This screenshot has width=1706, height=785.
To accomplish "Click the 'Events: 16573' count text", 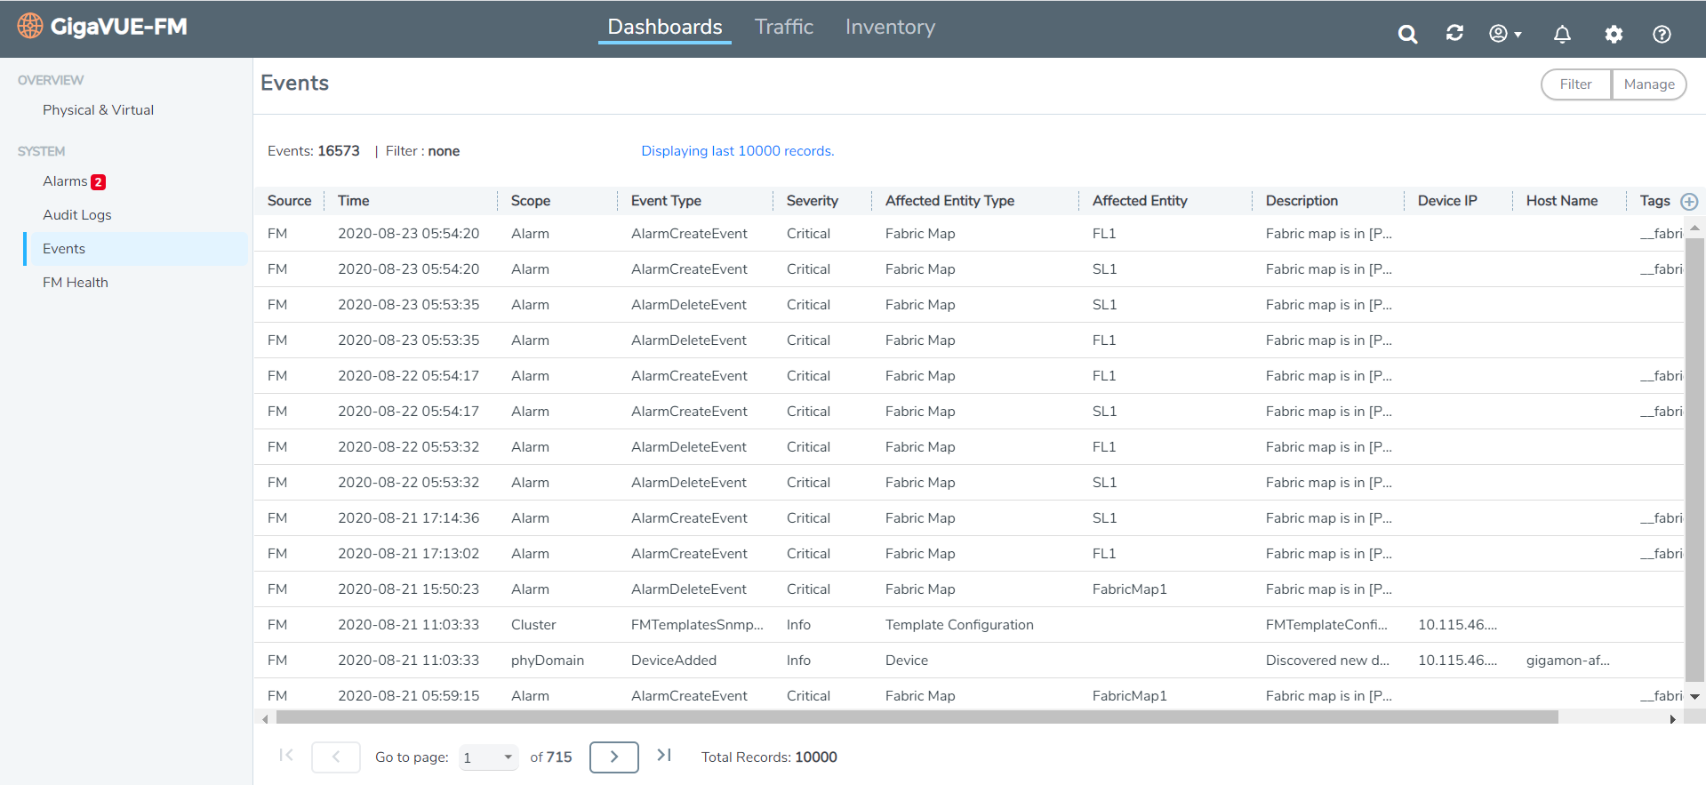I will tap(313, 151).
